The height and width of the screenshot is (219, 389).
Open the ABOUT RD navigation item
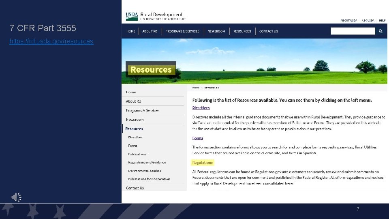pos(150,31)
